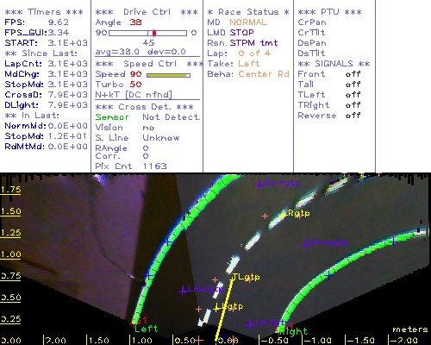The image size is (431, 345).
Task: Toggle the Front signal off value
Action: tap(353, 74)
